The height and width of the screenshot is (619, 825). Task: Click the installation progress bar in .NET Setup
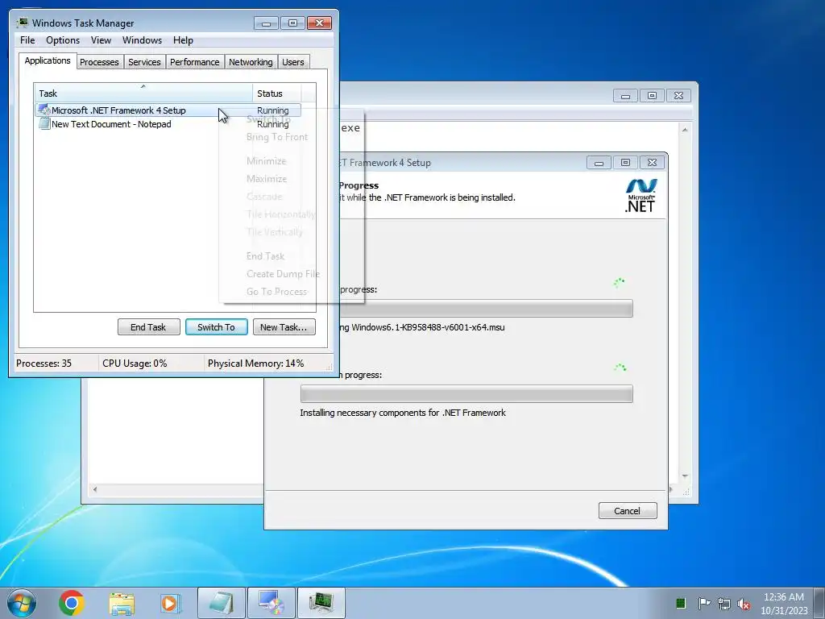pyautogui.click(x=466, y=393)
